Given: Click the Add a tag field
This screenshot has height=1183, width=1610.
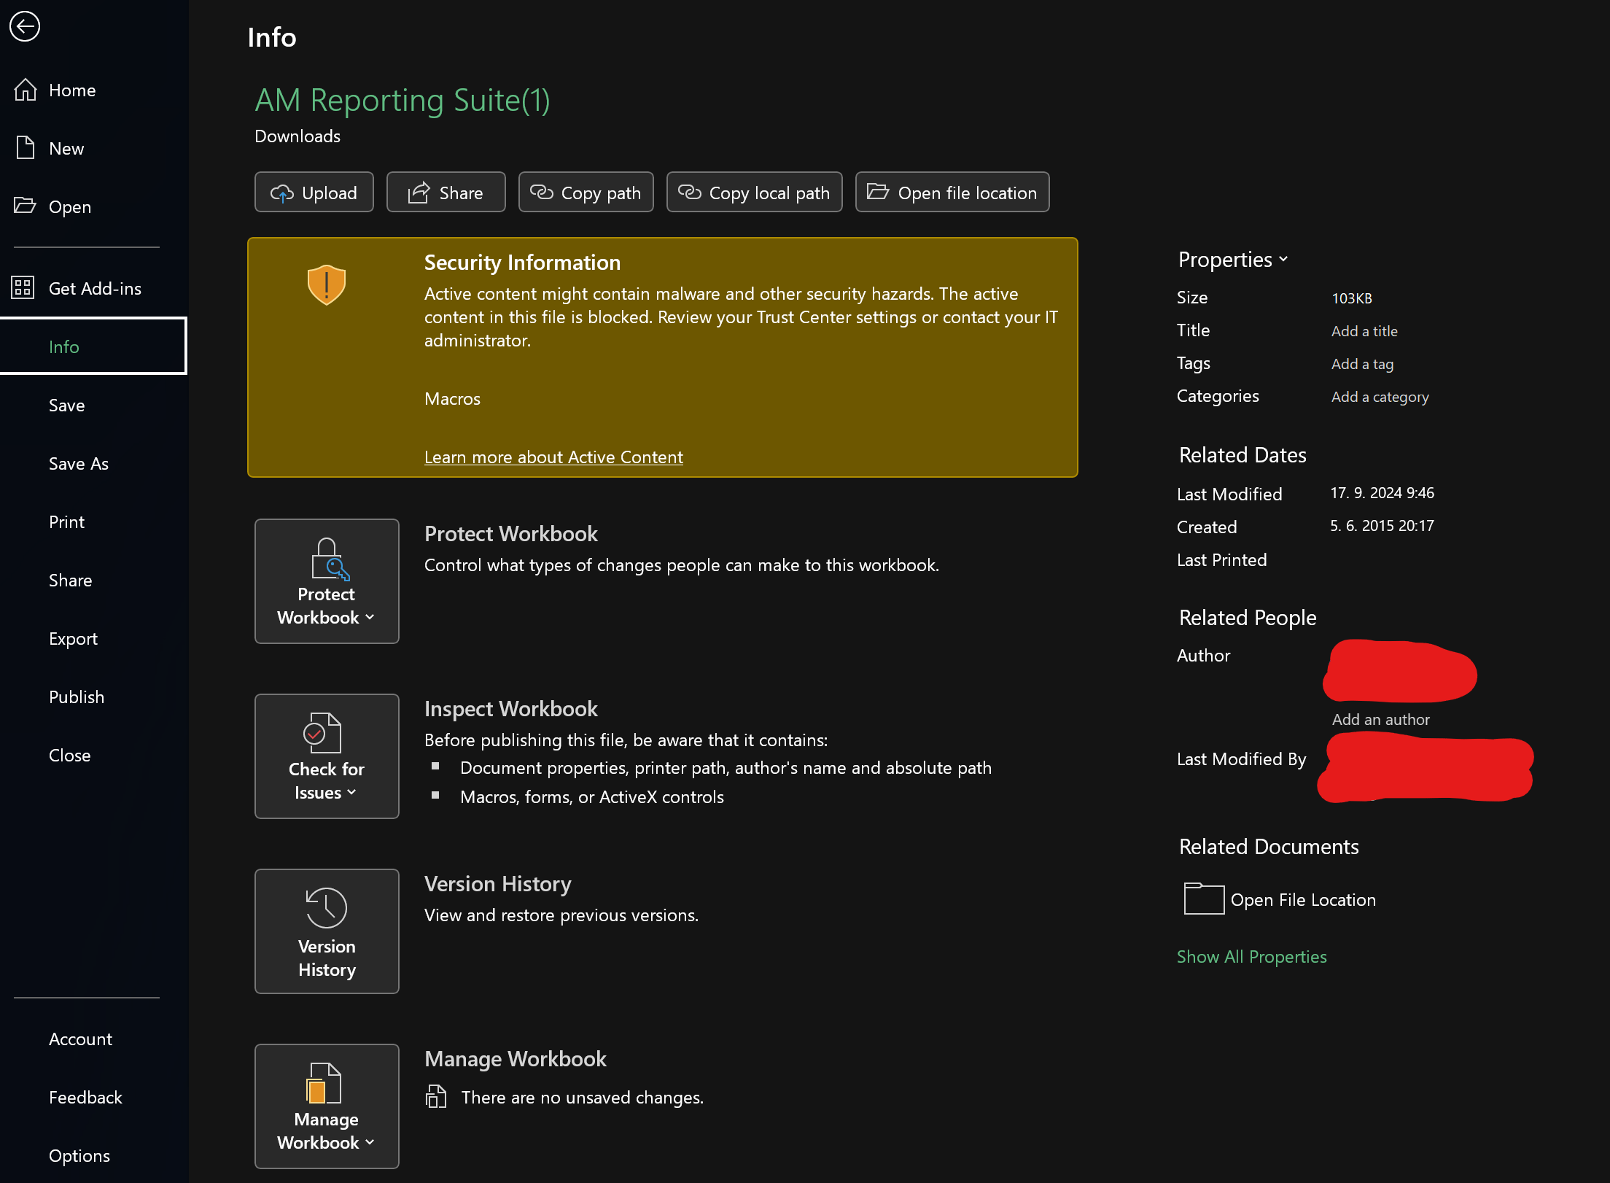Looking at the screenshot, I should [x=1362, y=364].
